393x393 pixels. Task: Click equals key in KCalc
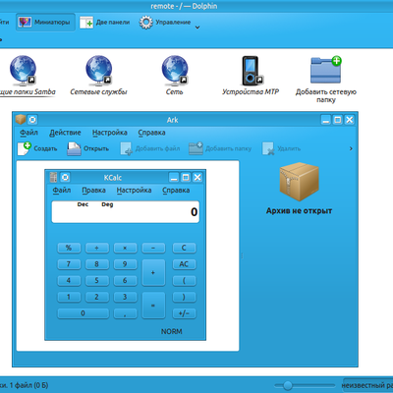[153, 306]
